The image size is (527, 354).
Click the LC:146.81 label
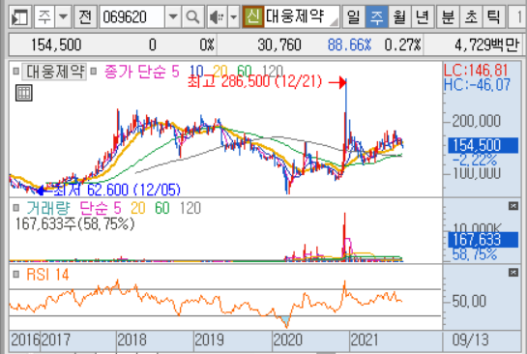coord(476,71)
